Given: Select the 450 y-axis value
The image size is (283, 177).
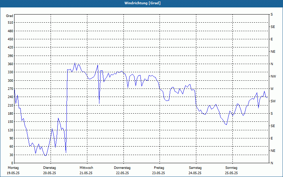Looking at the screenshot, I should coord(11,39).
